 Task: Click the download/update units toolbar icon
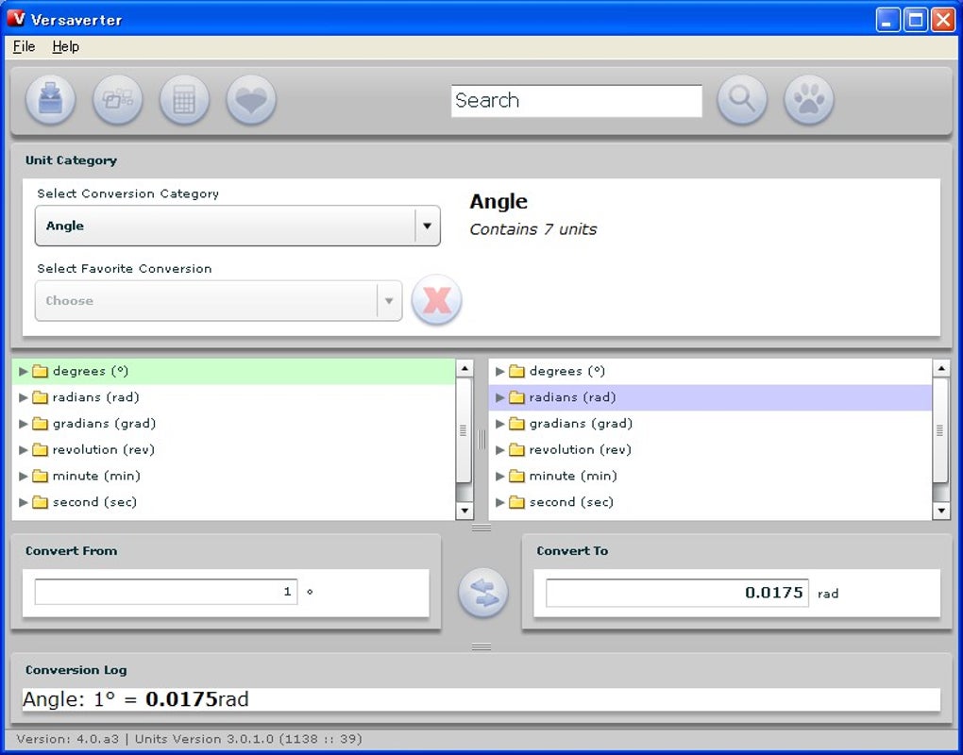[x=50, y=99]
